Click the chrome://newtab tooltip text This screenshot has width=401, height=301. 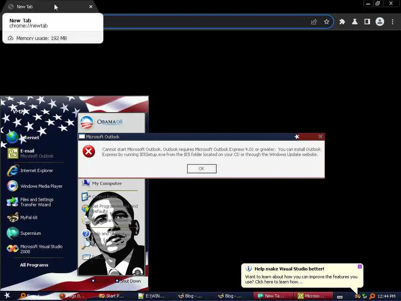click(28, 25)
